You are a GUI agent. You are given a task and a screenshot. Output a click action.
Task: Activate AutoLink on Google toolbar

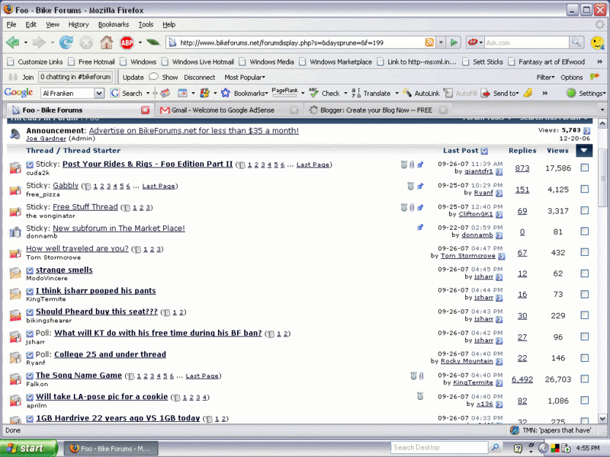pyautogui.click(x=421, y=93)
